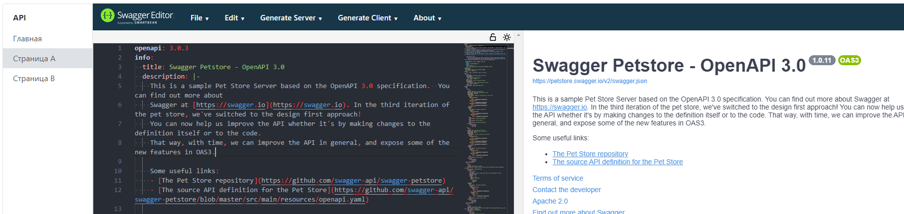
Task: Click the scroll-up arrow of editor scrollbar
Action: pyautogui.click(x=518, y=35)
